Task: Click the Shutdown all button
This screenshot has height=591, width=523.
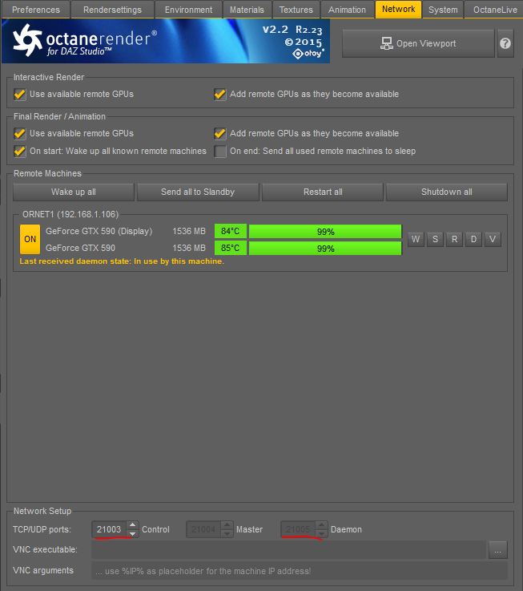Action: click(x=447, y=192)
